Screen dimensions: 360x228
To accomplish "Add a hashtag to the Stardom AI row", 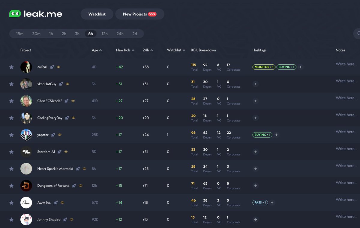I will click(256, 152).
